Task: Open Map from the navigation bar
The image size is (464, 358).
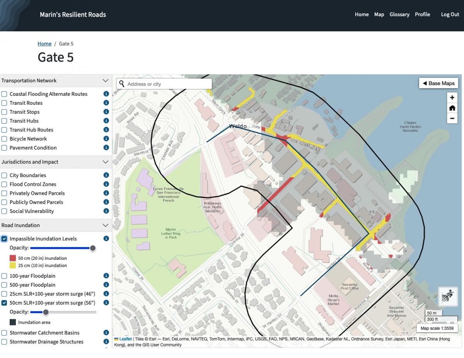Action: (x=379, y=14)
